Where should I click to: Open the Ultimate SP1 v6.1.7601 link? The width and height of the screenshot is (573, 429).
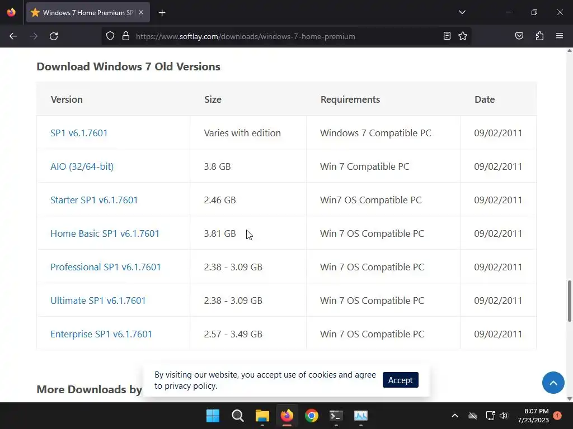pyautogui.click(x=98, y=301)
